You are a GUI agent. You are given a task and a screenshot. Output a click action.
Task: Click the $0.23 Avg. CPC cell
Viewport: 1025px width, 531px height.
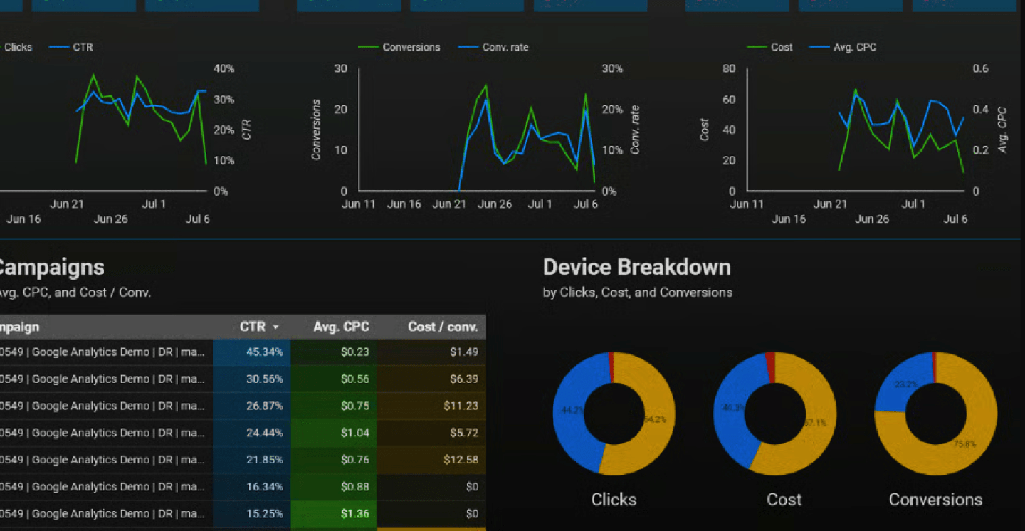(334, 352)
